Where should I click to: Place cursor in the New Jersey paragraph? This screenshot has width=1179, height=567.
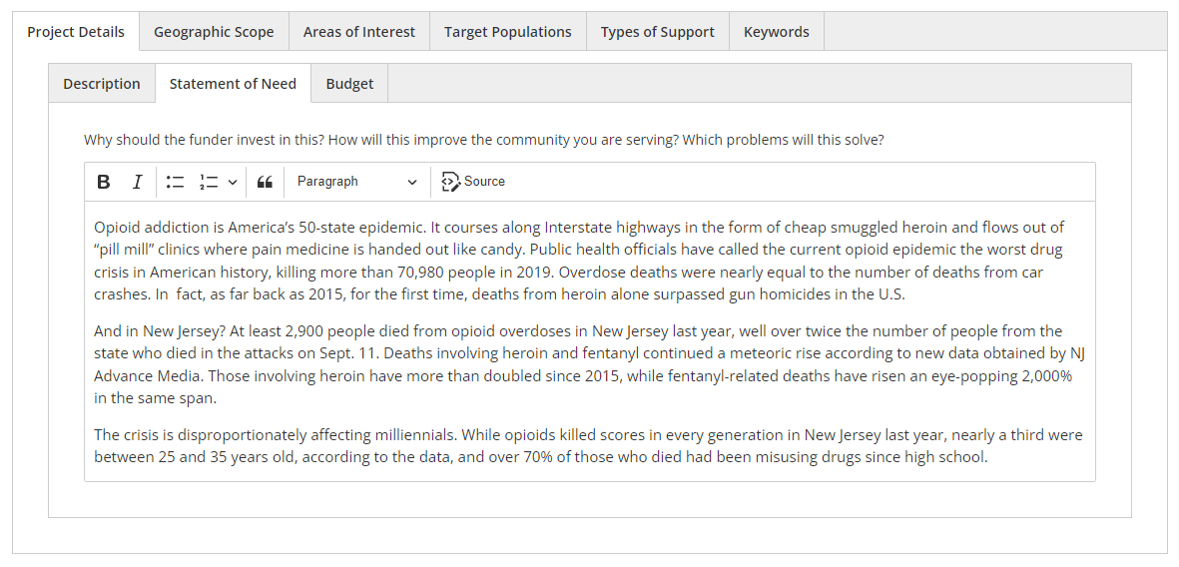(579, 364)
